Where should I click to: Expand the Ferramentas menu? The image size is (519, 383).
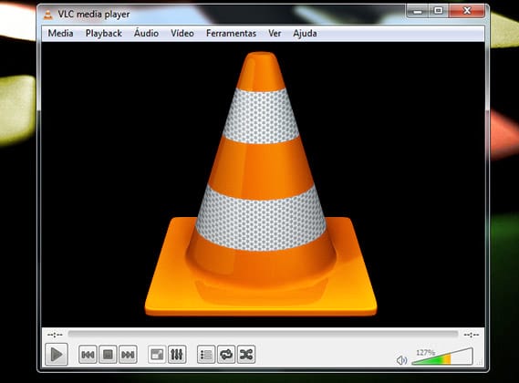point(231,33)
